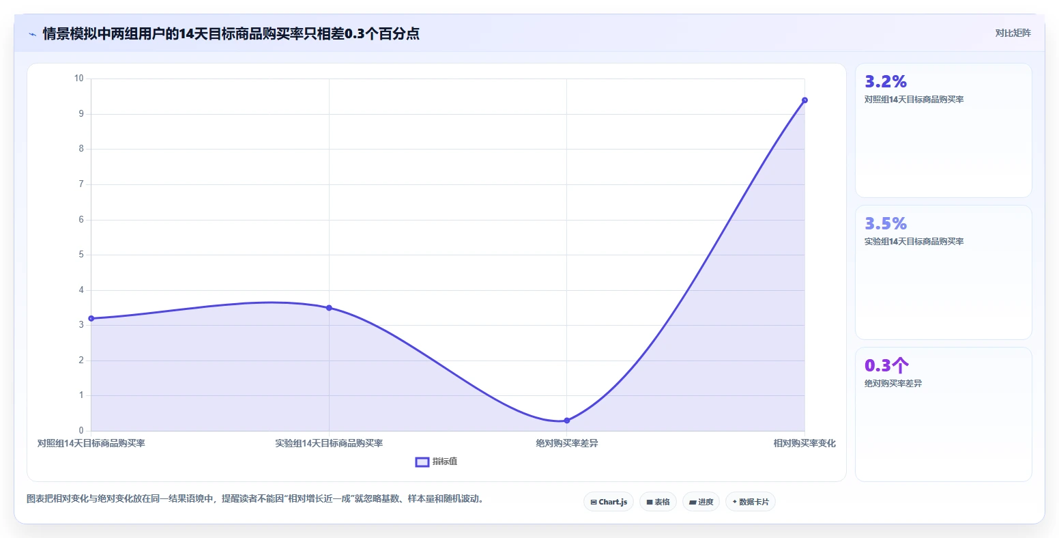Click the x-axis label 相对购买率变化

coord(804,444)
